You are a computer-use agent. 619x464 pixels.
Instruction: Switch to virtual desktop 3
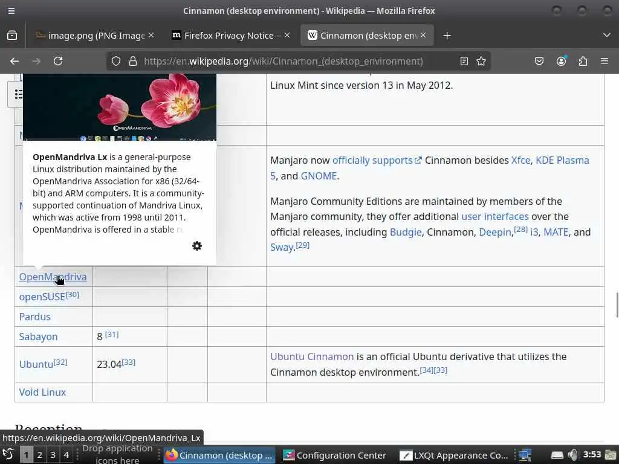coord(53,455)
